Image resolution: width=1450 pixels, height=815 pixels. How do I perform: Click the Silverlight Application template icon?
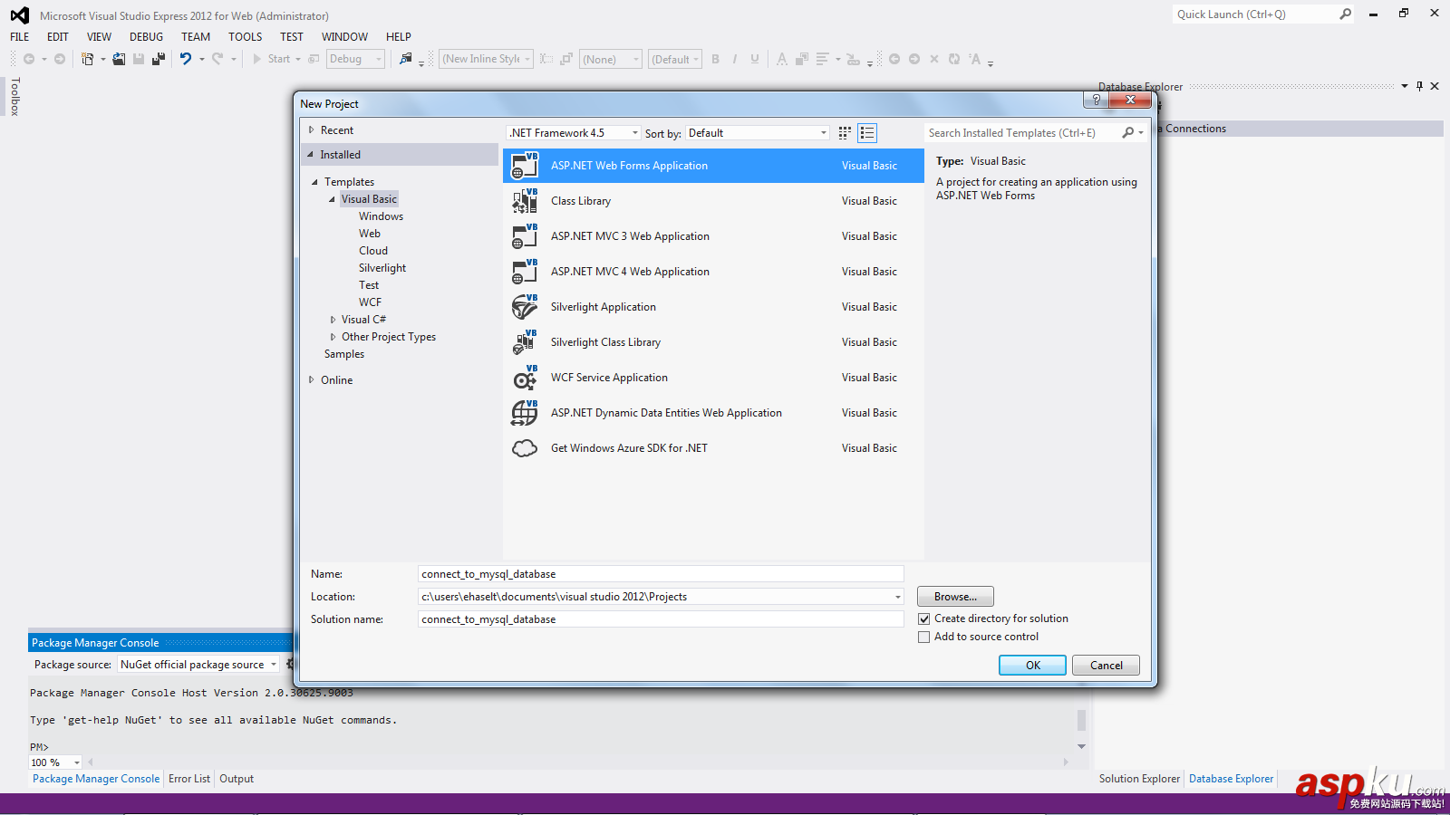click(525, 307)
